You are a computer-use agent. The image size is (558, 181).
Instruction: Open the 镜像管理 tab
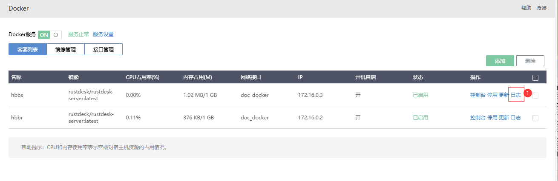click(66, 49)
